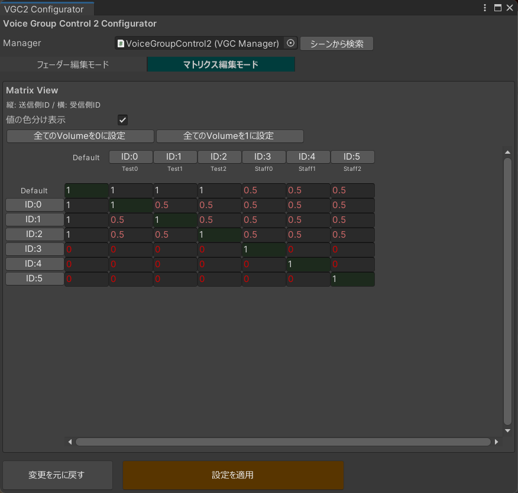Viewport: 518px width, 493px height.
Task: Edit ID:5 row, ID:5 column cell
Action: [352, 280]
